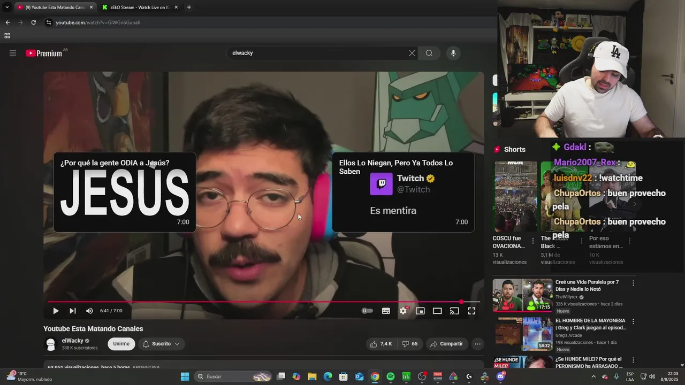Screen dimensions: 685x385
Task: Open a new browser tab
Action: [x=189, y=7]
